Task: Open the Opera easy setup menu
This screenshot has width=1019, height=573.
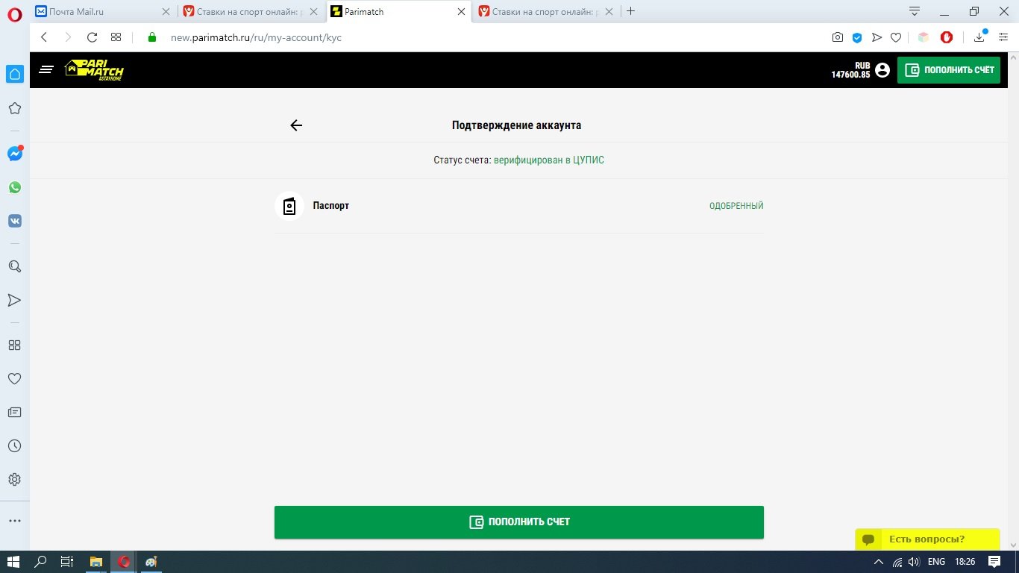Action: [1003, 37]
